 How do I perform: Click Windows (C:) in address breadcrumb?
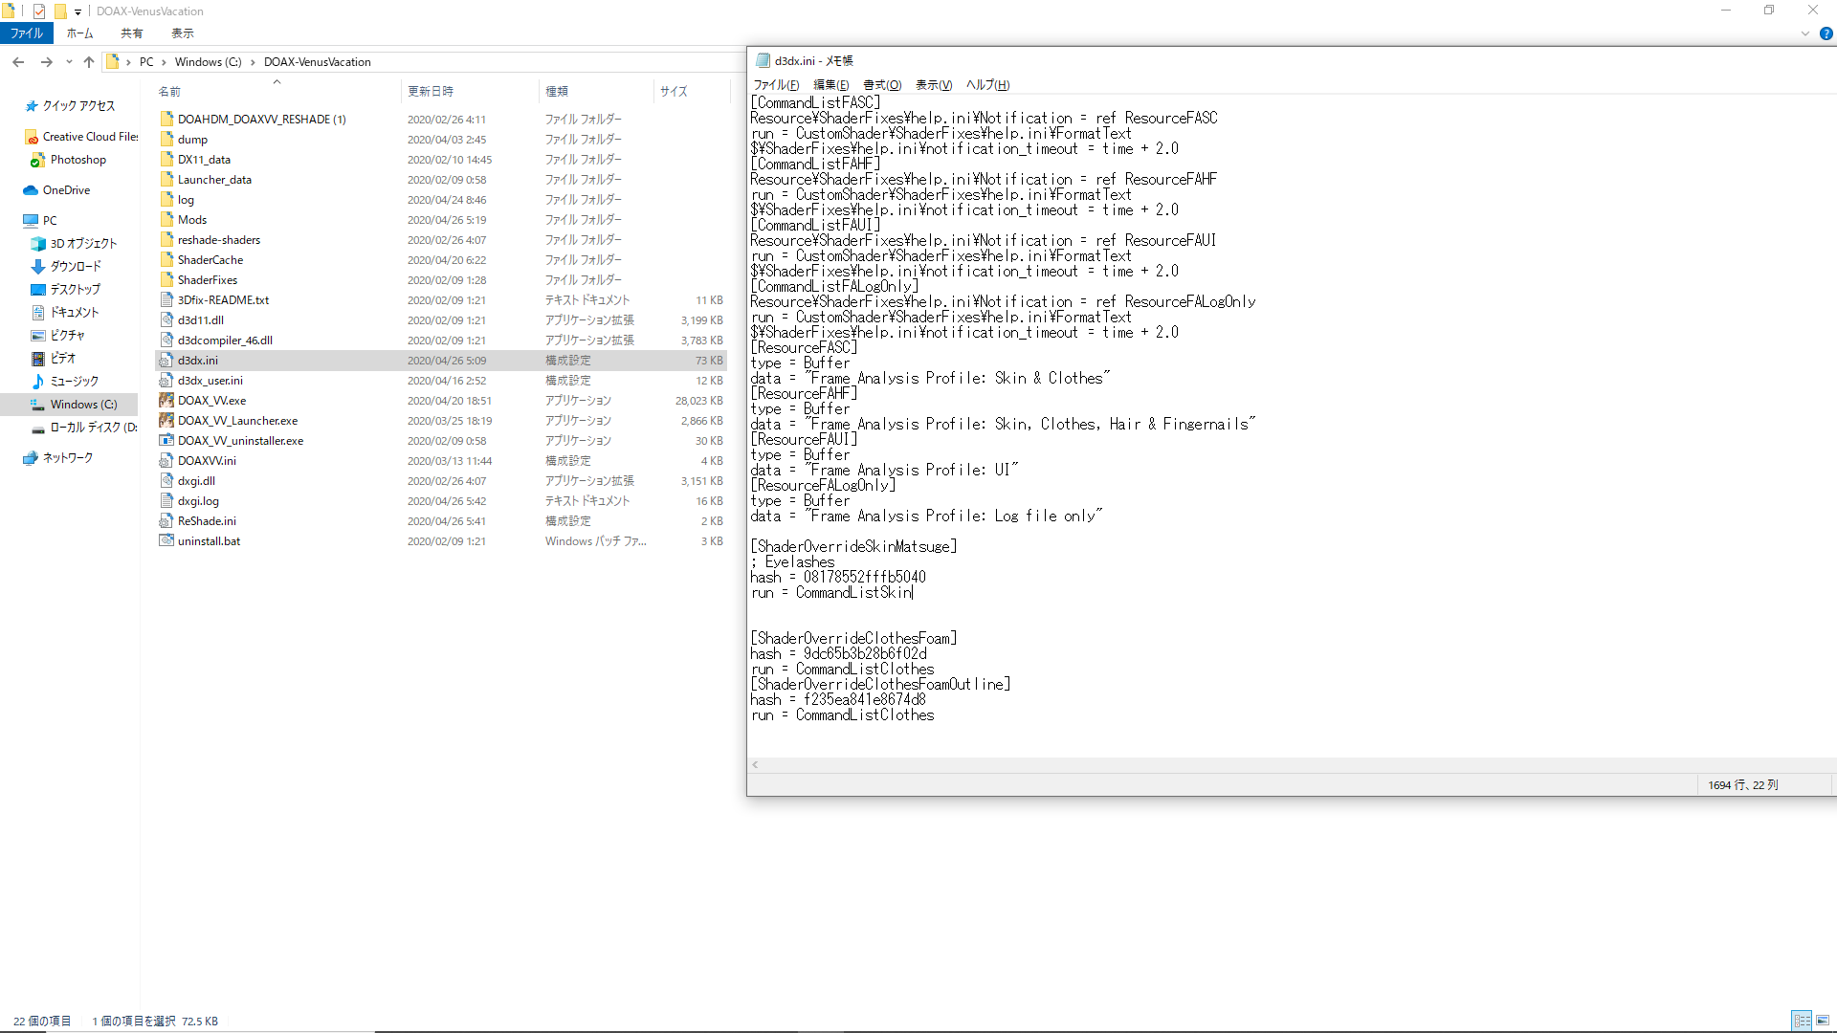tap(208, 62)
